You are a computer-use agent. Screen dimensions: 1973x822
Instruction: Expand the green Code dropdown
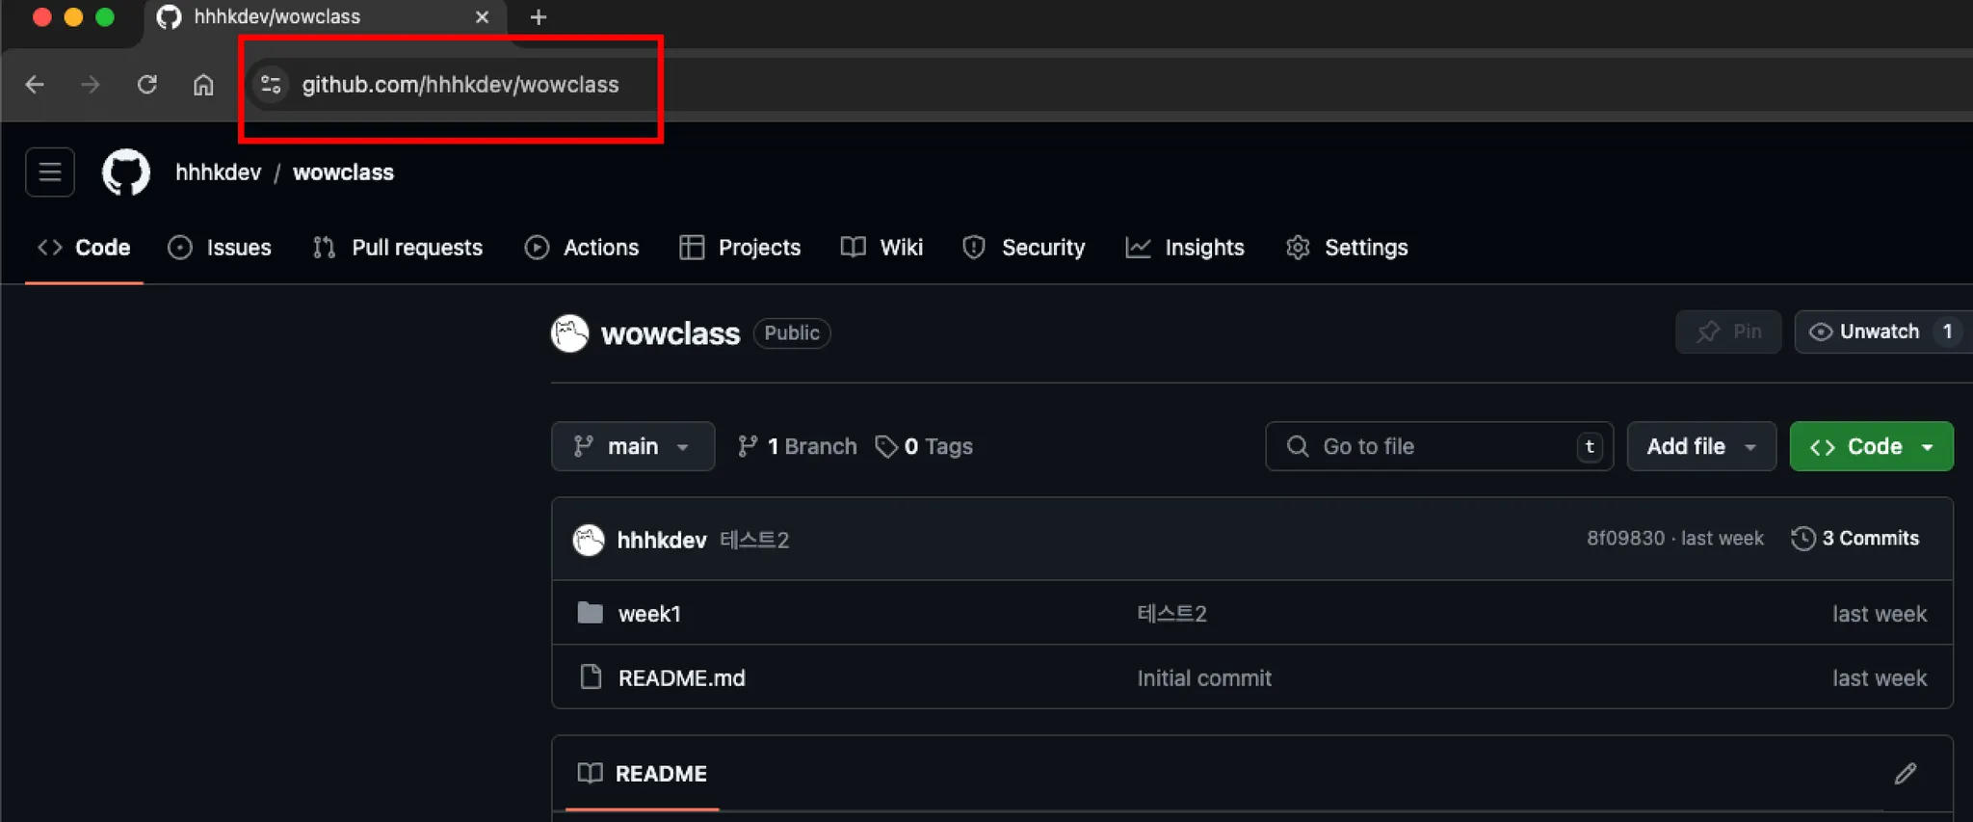click(1871, 446)
